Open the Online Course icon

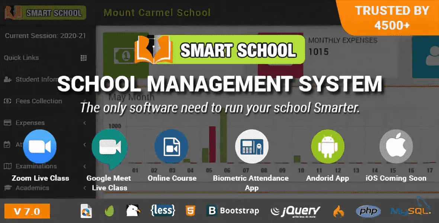[x=172, y=146]
